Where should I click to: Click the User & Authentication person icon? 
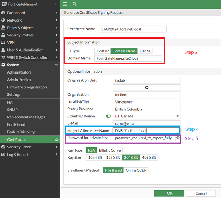(x=3, y=50)
